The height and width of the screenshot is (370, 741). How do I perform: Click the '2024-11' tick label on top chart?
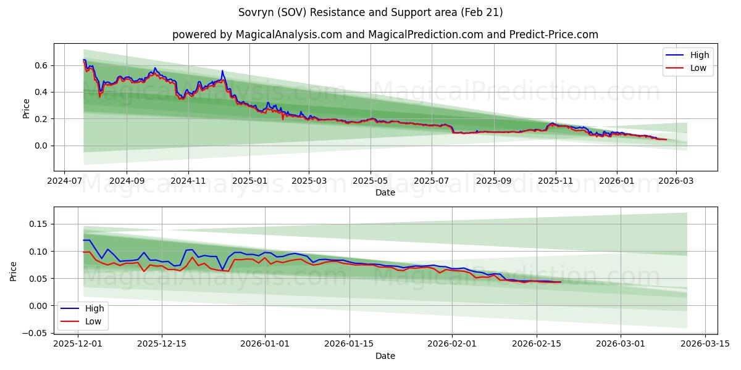tap(188, 182)
